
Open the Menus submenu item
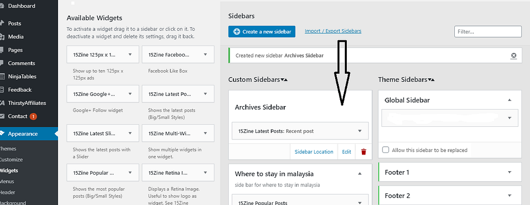click(7, 181)
